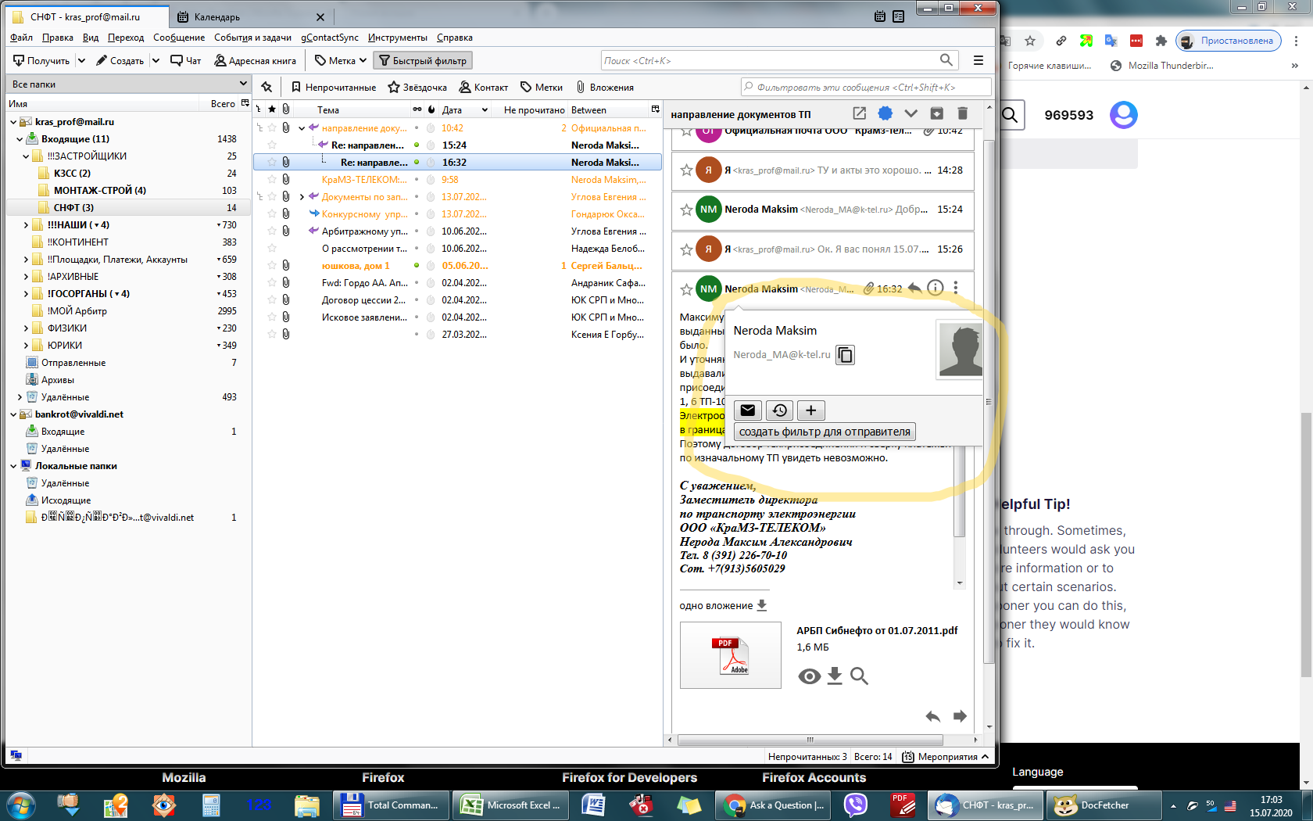Open the Thunderbird hamburger application menu
This screenshot has height=821, width=1313.
978,60
